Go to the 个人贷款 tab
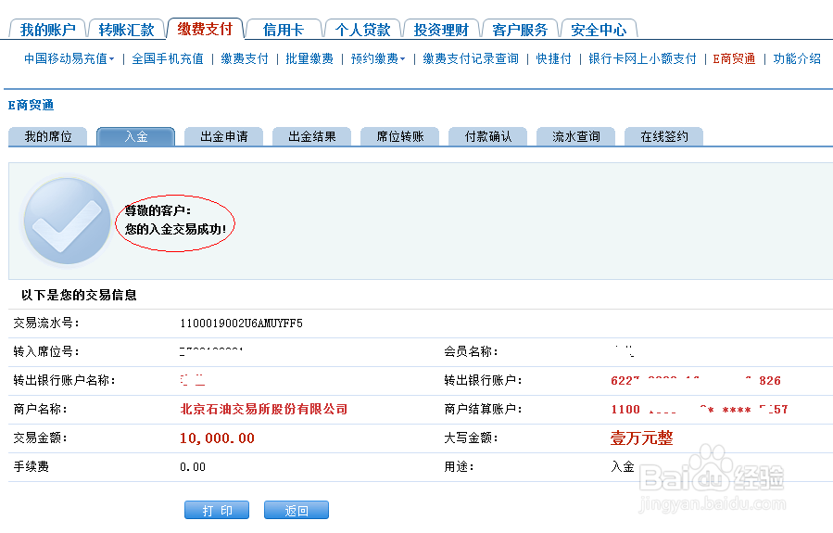This screenshot has height=533, width=833. pos(362,30)
